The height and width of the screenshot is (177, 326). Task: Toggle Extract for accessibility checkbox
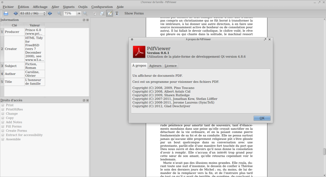pyautogui.click(x=3, y=135)
